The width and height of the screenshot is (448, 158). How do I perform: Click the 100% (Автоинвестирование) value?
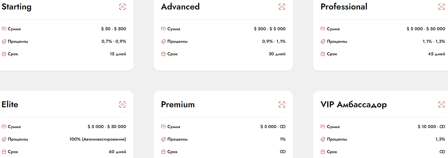click(x=98, y=139)
